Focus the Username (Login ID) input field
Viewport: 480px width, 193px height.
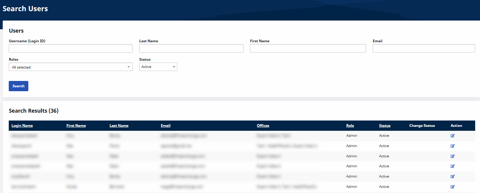click(x=71, y=48)
